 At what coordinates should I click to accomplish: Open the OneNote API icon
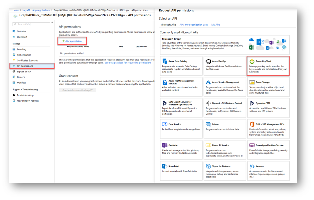[x=165, y=145]
